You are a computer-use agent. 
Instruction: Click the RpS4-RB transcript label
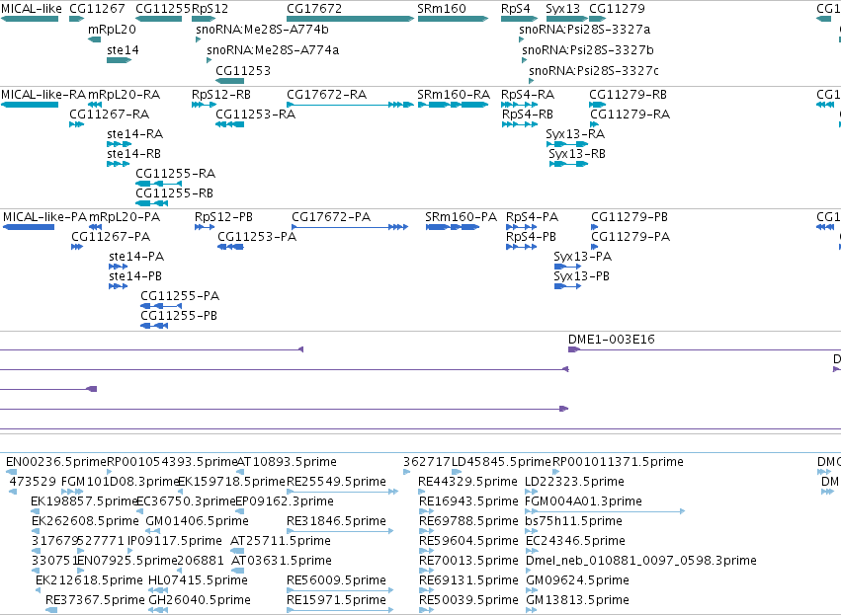point(528,115)
